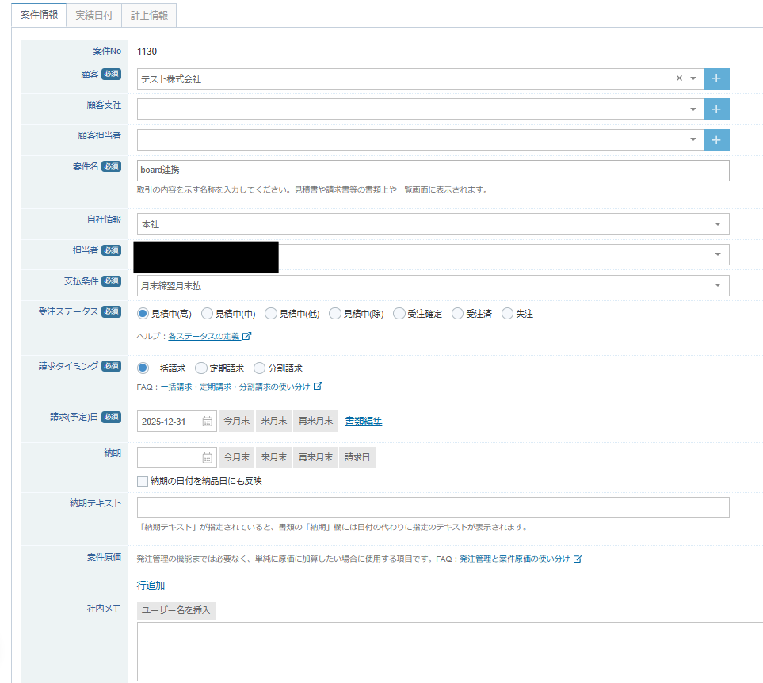Open calendar picker for 納期
The image size is (763, 683).
tap(207, 457)
